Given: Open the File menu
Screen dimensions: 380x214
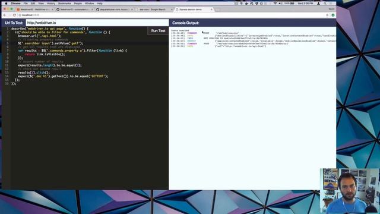Looking at the screenshot, I should pos(26,4).
